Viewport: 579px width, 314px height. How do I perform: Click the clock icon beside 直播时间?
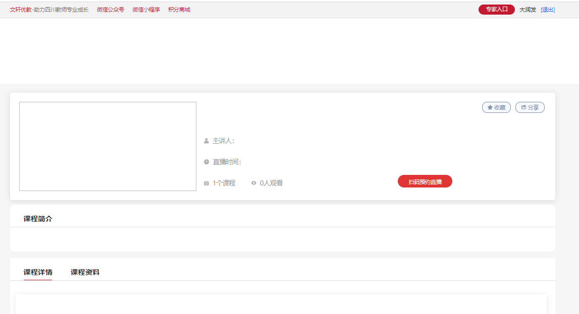(x=206, y=162)
